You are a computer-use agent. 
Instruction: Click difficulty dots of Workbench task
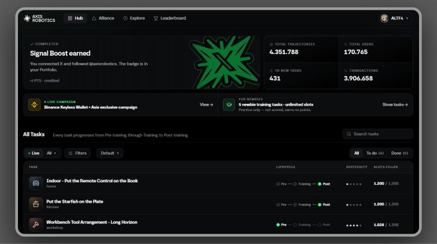click(354, 225)
